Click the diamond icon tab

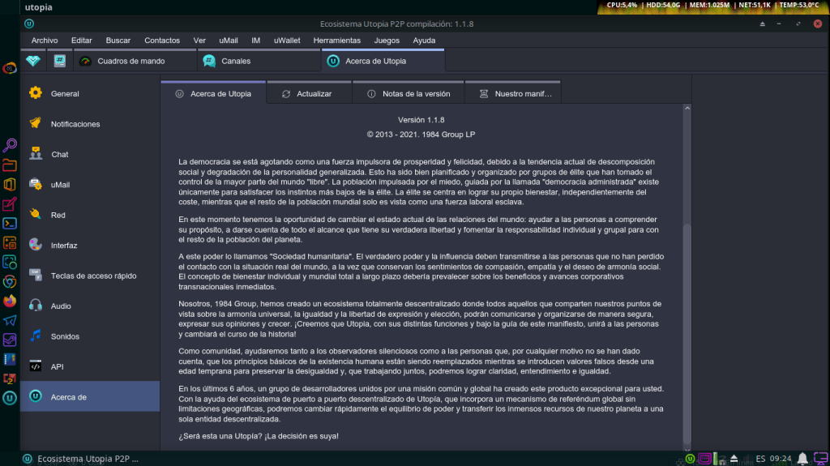[x=32, y=61]
